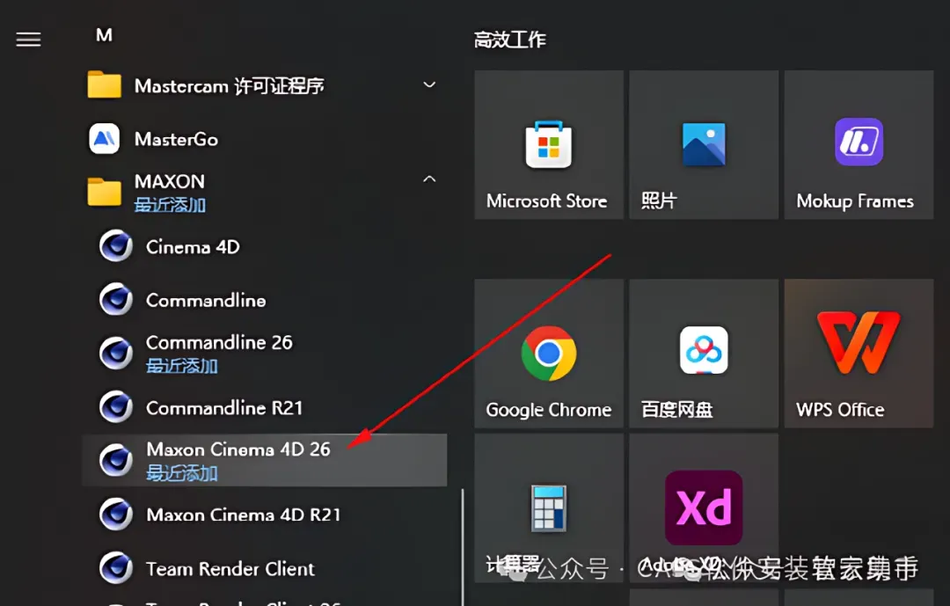Click the Maxon Cinema 4D R21 icon
Image resolution: width=950 pixels, height=606 pixels.
coord(116,514)
